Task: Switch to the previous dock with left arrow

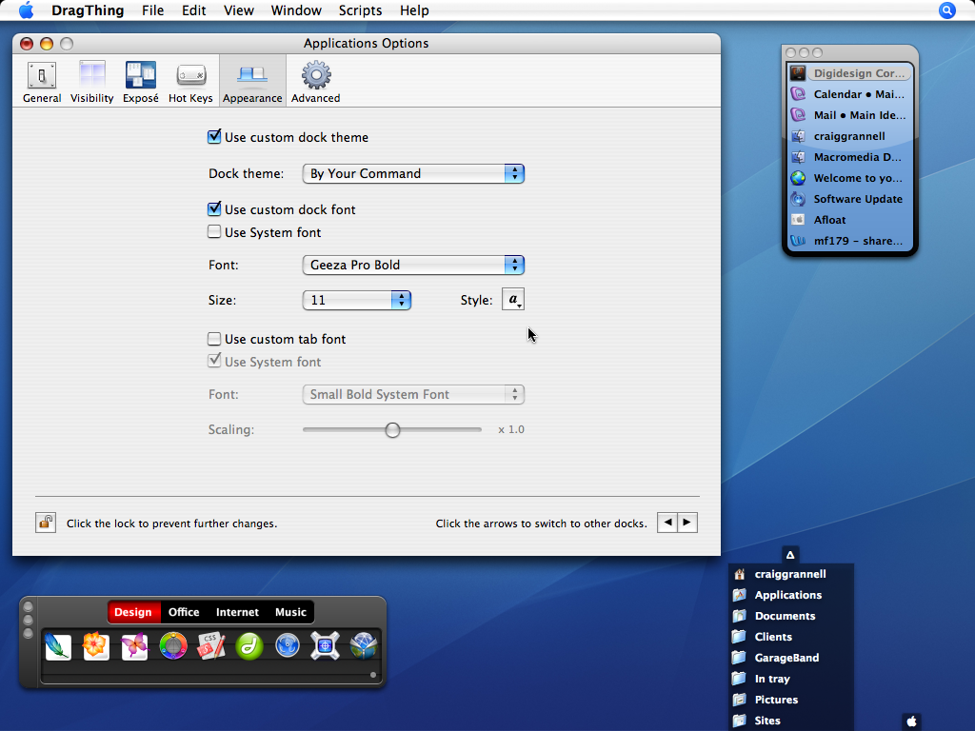Action: [x=667, y=523]
